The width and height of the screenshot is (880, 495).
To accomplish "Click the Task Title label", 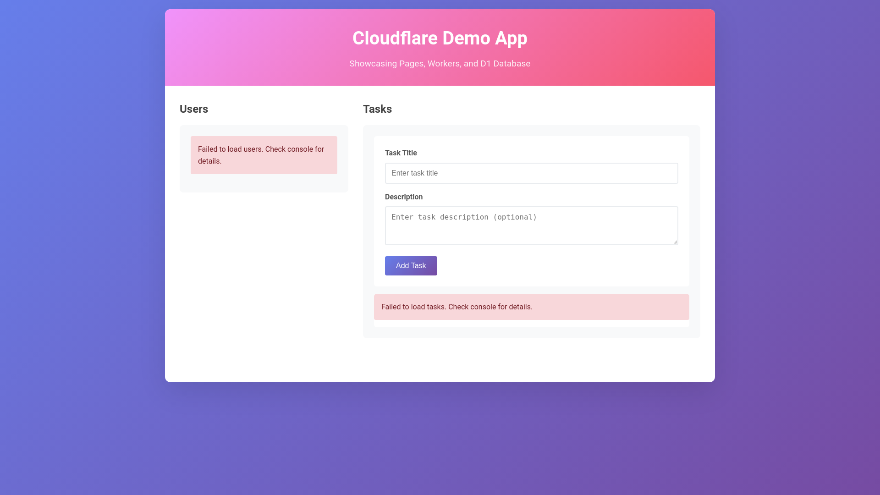I will pos(401,153).
